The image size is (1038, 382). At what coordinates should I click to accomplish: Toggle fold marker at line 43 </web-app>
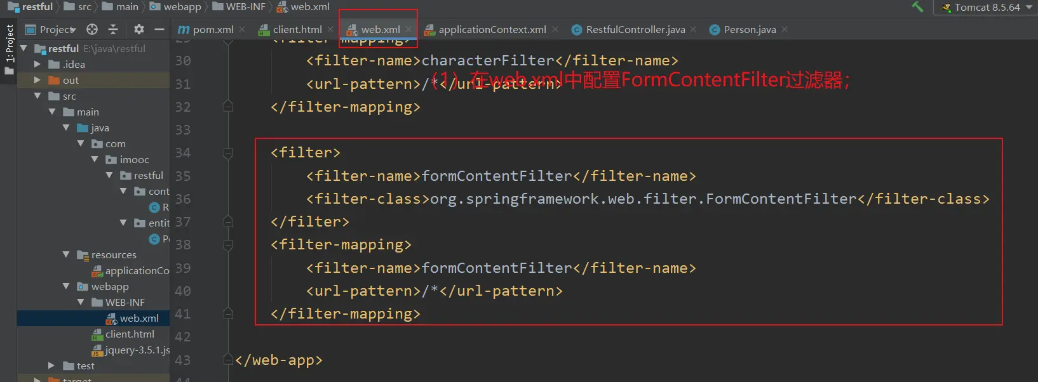pyautogui.click(x=228, y=360)
